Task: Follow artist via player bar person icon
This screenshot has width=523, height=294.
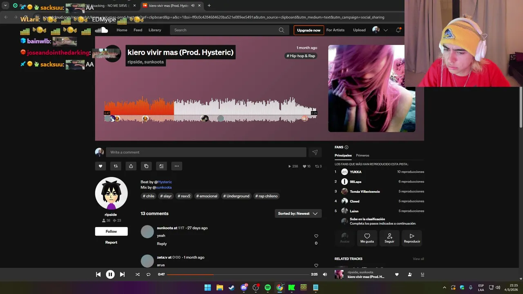Action: (x=410, y=274)
